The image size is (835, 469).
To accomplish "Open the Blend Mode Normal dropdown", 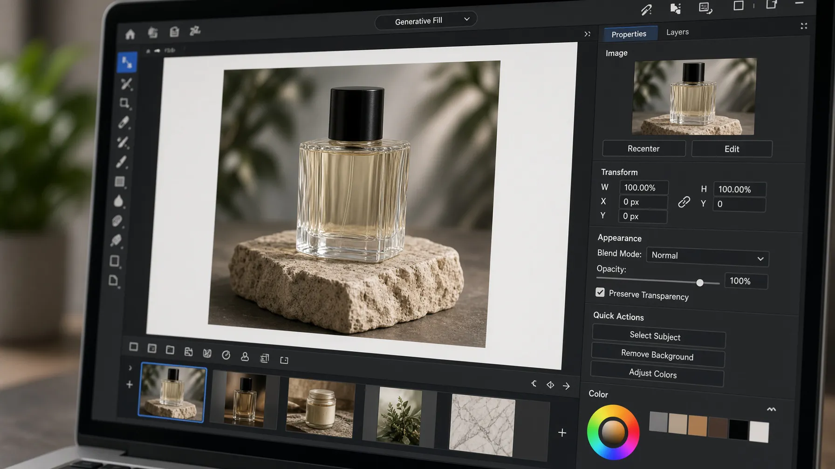I will pyautogui.click(x=707, y=257).
